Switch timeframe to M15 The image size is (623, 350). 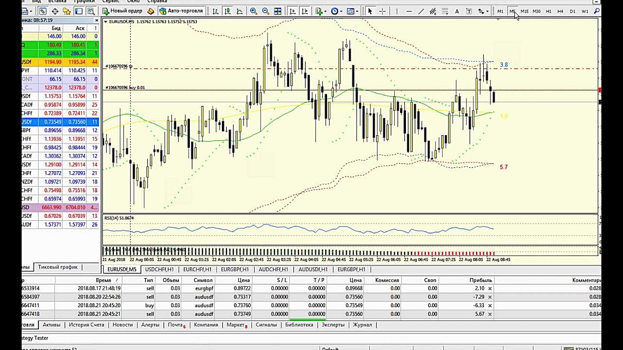coord(525,11)
